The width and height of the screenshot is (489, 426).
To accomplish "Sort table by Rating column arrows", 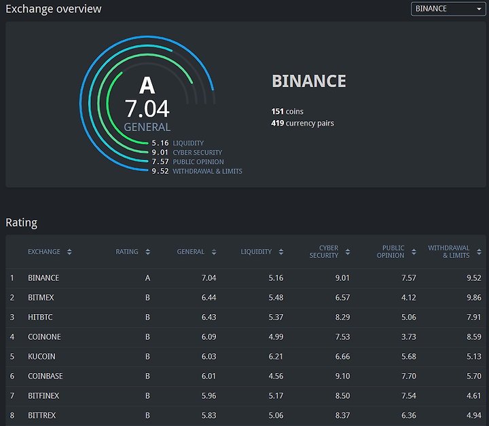I will point(148,252).
